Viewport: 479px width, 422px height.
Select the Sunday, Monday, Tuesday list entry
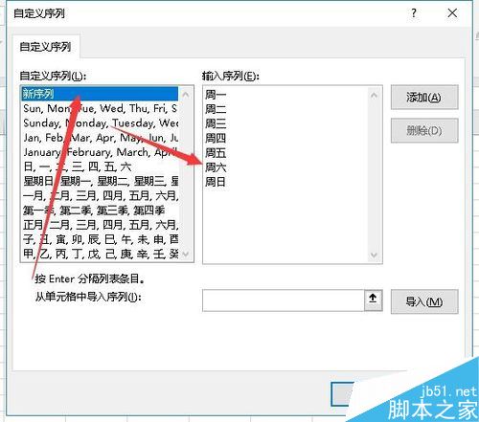[100, 123]
